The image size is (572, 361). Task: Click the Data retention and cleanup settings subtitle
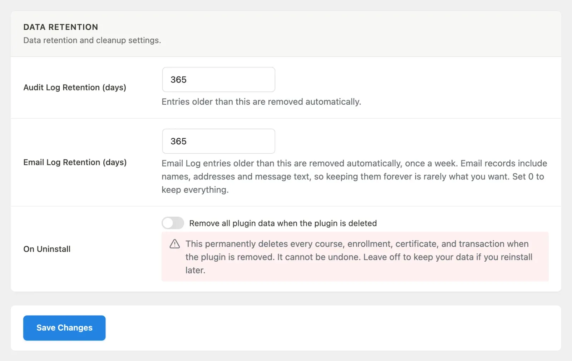point(92,40)
